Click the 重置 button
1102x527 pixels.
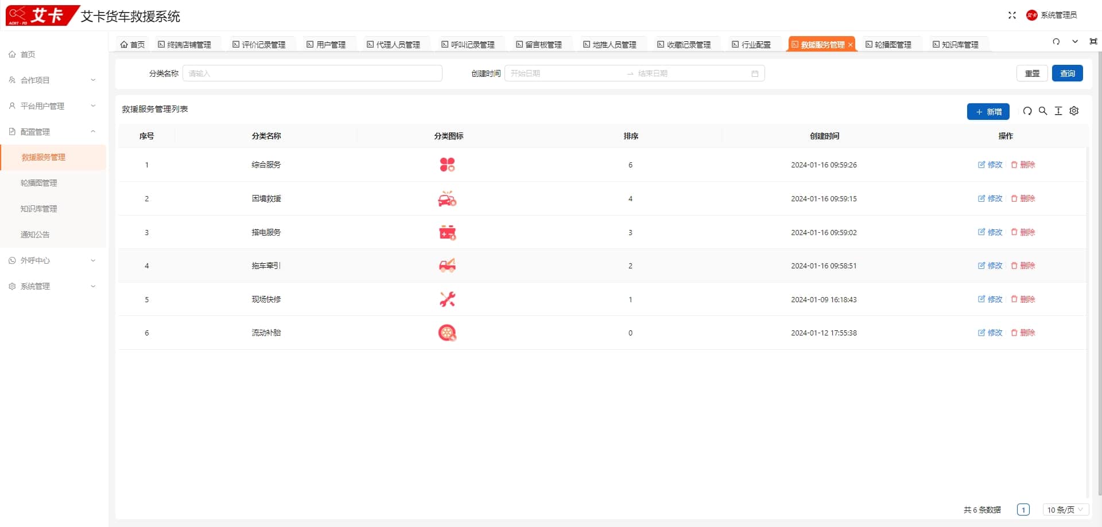coord(1032,73)
